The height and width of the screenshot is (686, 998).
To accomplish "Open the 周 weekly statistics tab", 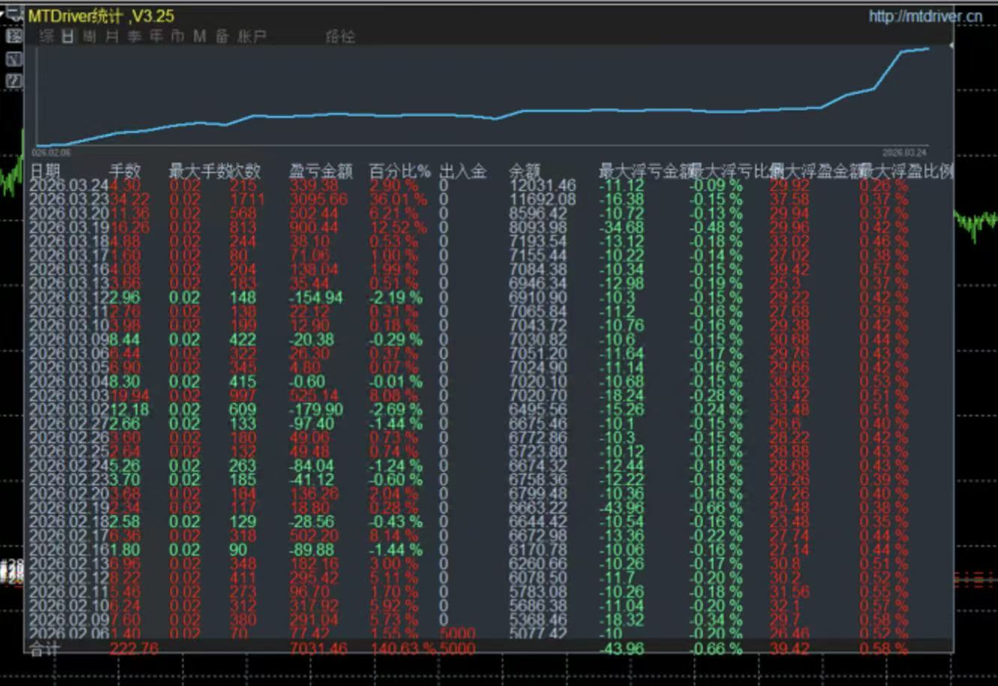I will [x=90, y=37].
